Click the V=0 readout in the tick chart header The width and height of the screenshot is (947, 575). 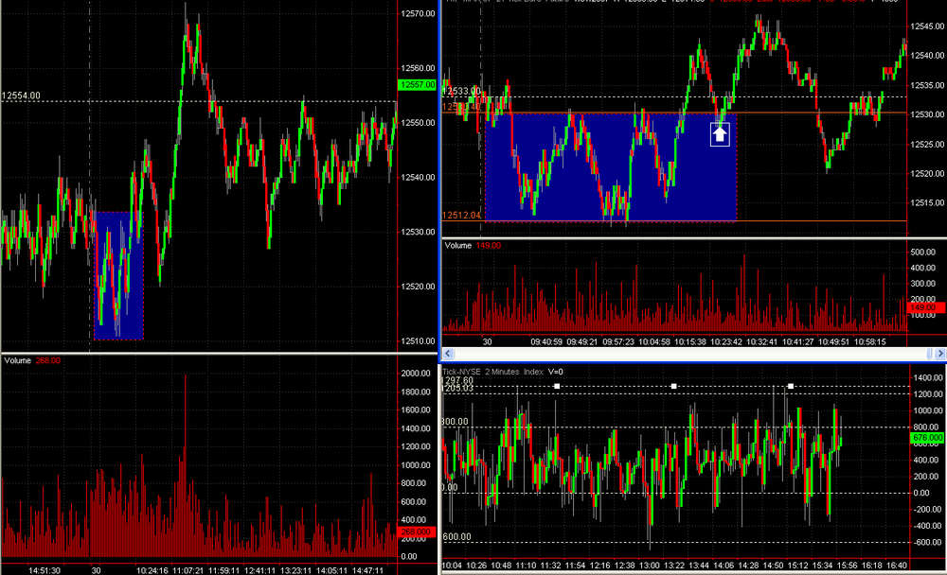[x=556, y=372]
